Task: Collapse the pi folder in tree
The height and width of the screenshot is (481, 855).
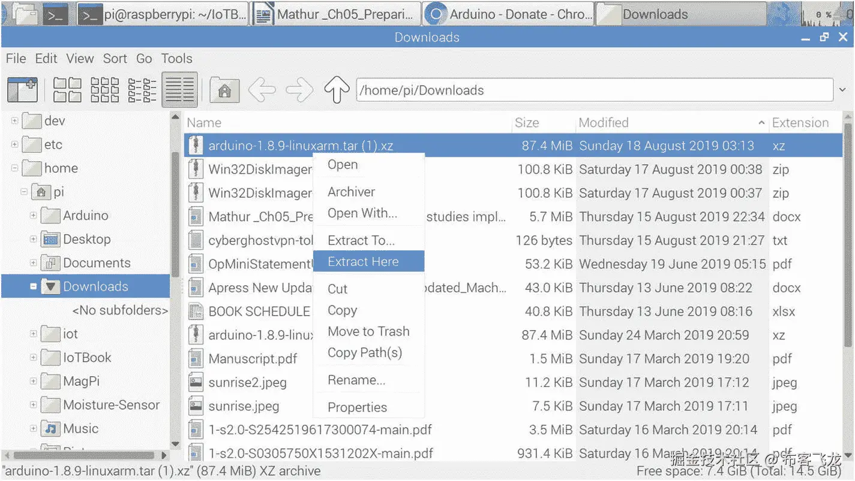Action: [24, 192]
